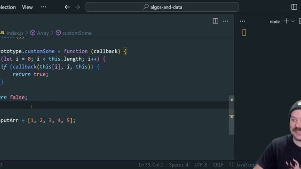
Task: Select UTF-8 encoding in status bar
Action: point(200,165)
